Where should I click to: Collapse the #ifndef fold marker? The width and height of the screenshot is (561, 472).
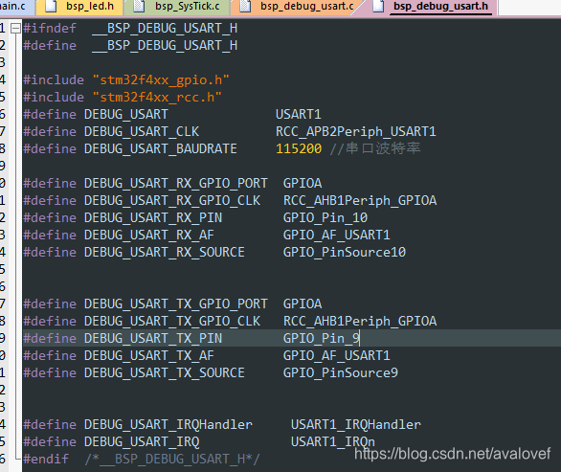15,28
